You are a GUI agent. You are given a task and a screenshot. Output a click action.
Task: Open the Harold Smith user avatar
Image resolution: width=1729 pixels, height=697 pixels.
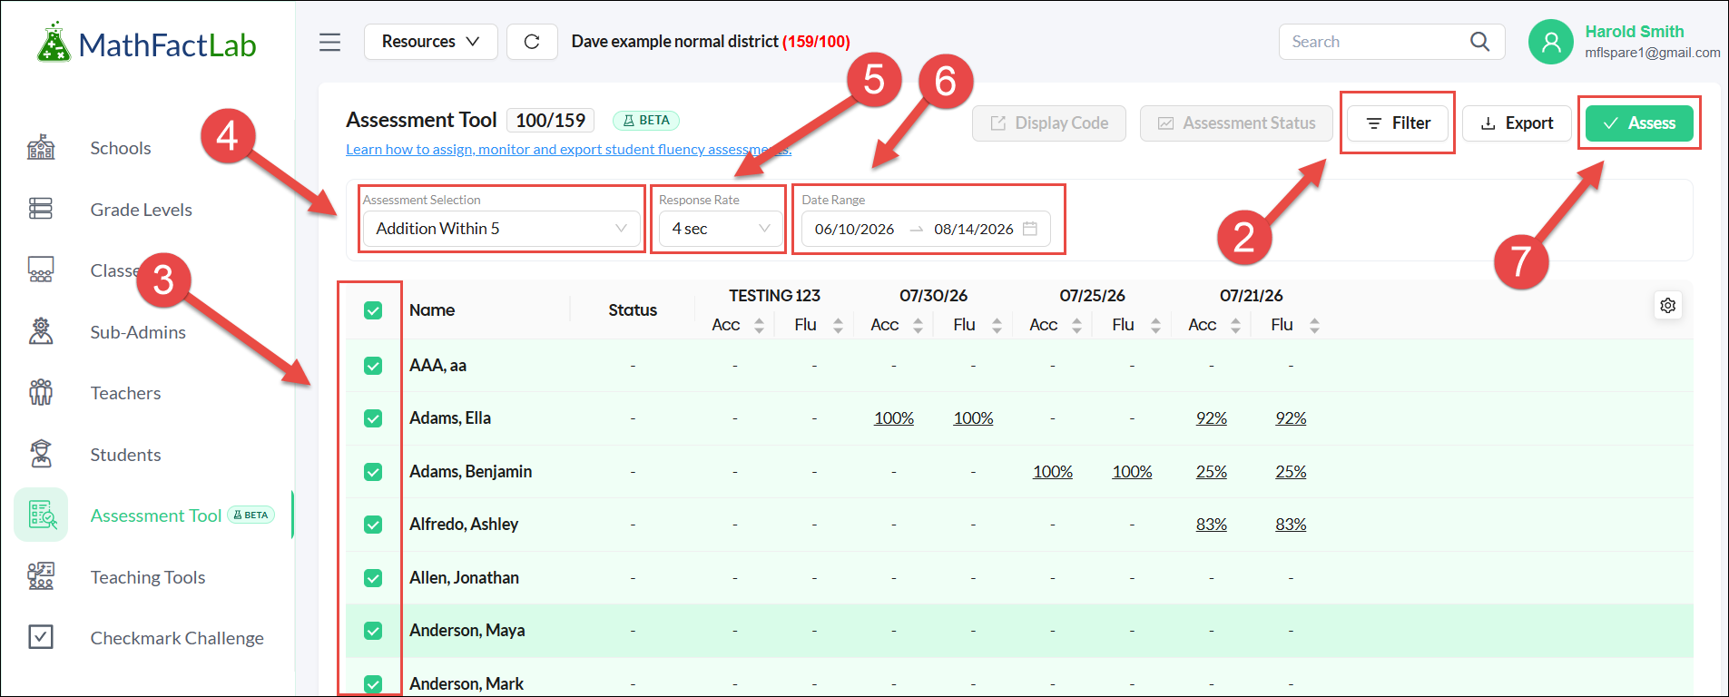coord(1551,42)
